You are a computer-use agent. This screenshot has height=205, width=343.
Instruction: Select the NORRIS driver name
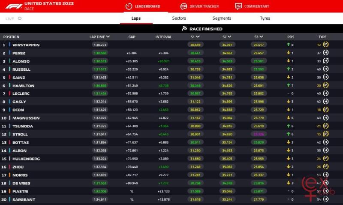click(20, 175)
